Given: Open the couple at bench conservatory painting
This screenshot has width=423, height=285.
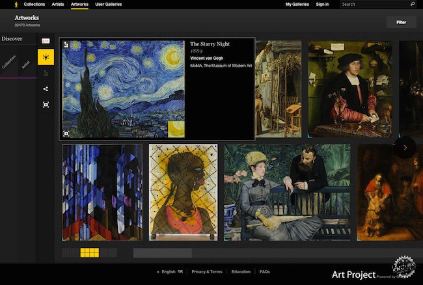Looking at the screenshot, I should click(x=287, y=192).
